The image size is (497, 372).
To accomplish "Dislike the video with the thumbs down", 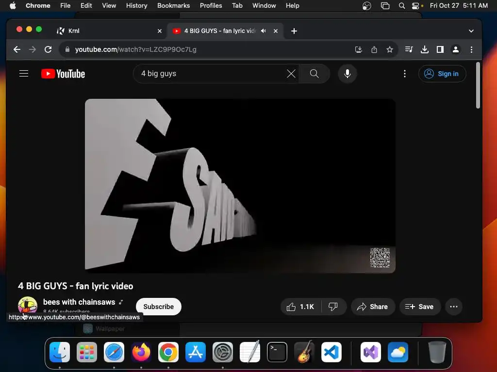I will click(333, 307).
